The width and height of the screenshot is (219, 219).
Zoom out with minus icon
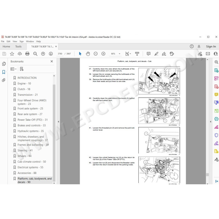pyautogui.click(x=95, y=54)
